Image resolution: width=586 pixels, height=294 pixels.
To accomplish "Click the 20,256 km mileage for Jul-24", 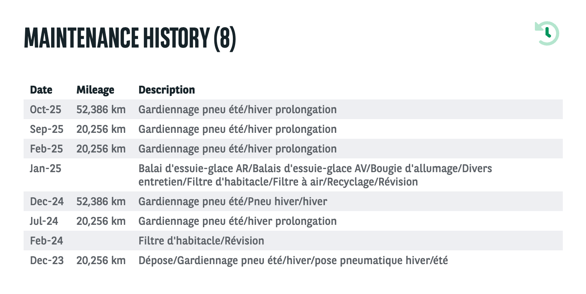I will pos(101,221).
